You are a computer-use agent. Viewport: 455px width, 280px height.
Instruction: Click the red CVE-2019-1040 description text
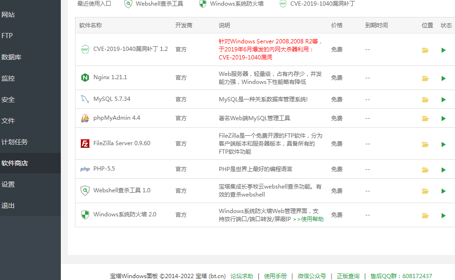point(271,49)
